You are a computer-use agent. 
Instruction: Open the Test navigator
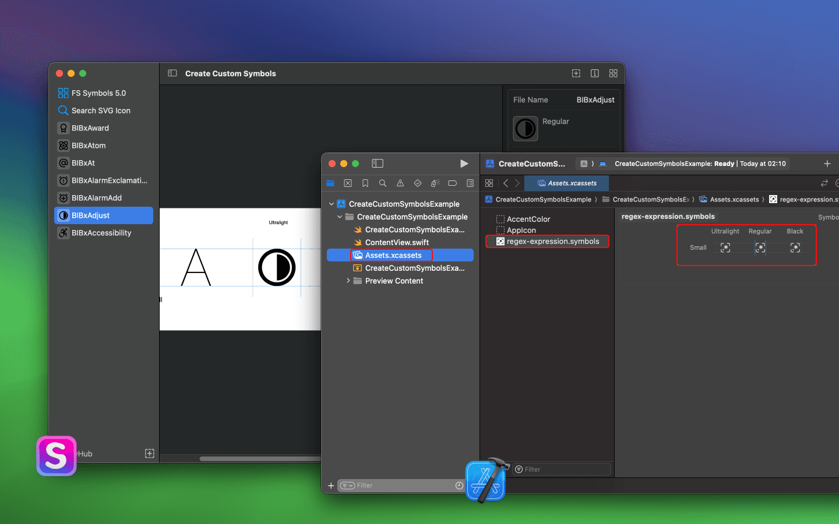pos(418,183)
